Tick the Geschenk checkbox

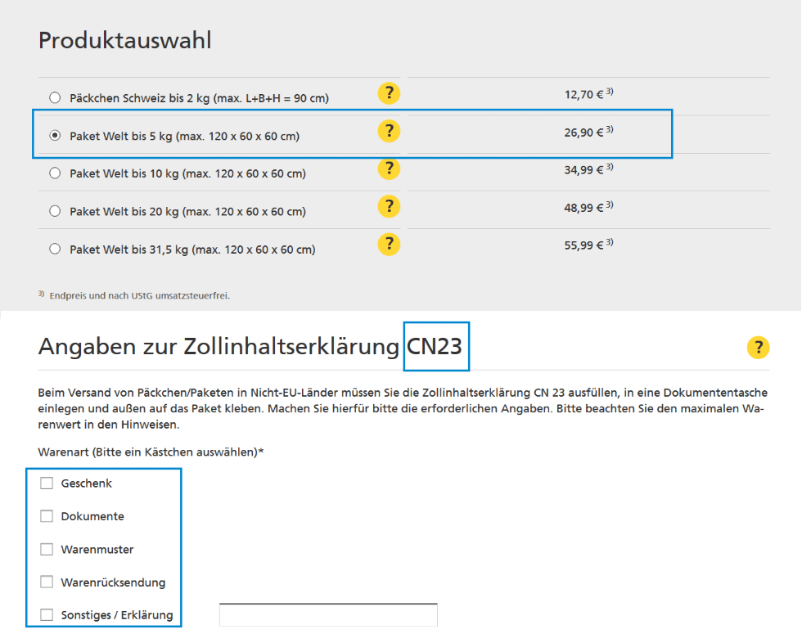[x=47, y=483]
